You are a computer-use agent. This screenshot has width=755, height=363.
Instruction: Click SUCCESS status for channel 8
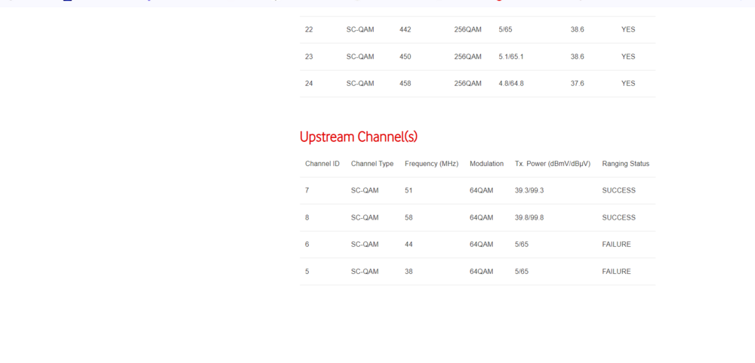[619, 217]
